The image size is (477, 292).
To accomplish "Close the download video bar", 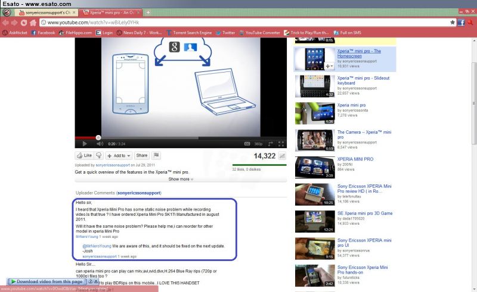I will click(x=95, y=281).
